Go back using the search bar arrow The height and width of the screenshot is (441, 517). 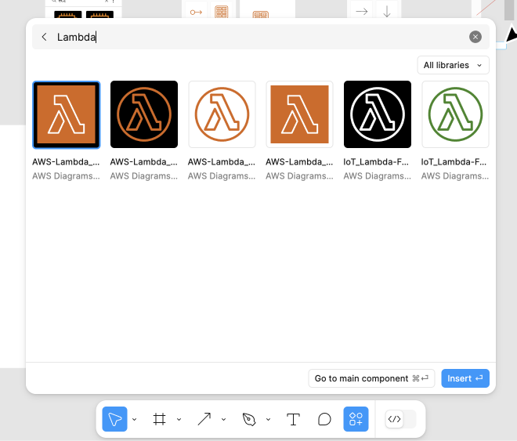tap(44, 37)
